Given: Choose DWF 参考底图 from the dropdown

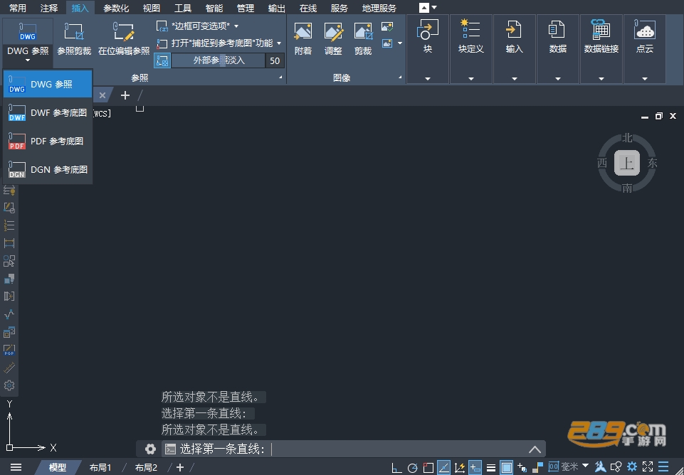Looking at the screenshot, I should pos(48,112).
